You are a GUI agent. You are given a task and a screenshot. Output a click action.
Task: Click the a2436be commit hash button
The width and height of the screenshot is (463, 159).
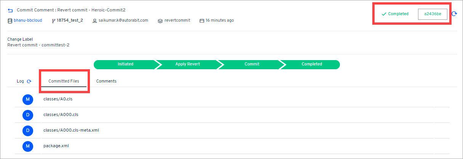(433, 14)
